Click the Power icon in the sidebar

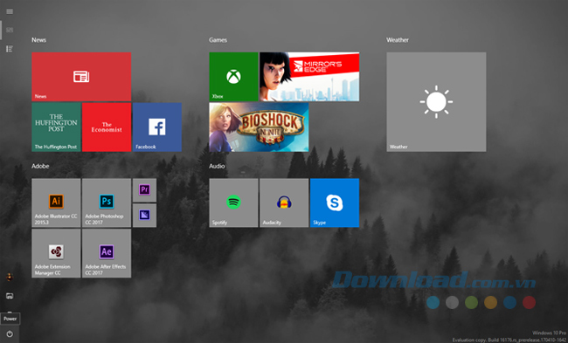pos(10,334)
